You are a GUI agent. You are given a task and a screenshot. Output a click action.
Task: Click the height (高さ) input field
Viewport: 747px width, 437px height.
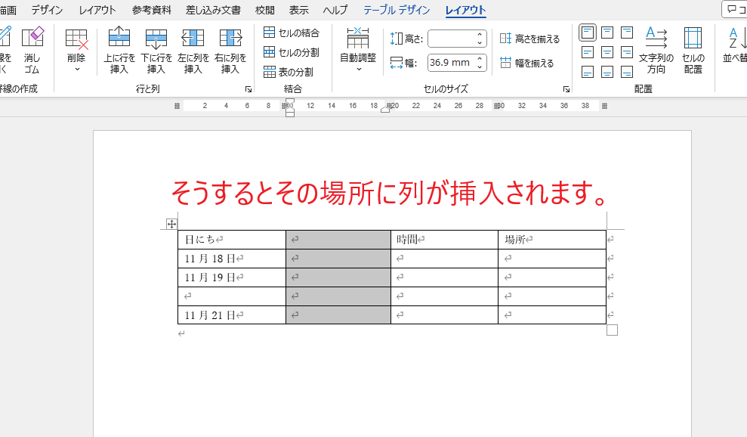pyautogui.click(x=451, y=39)
